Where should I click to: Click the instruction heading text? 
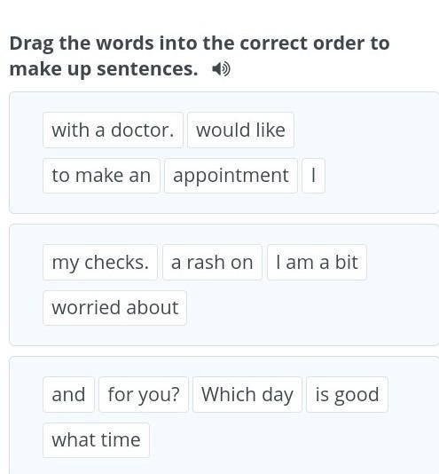pyautogui.click(x=200, y=56)
